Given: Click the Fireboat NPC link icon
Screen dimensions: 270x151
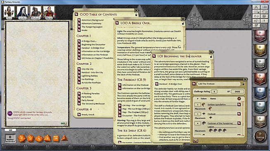Looking at the screenshot, I should tap(239, 114).
